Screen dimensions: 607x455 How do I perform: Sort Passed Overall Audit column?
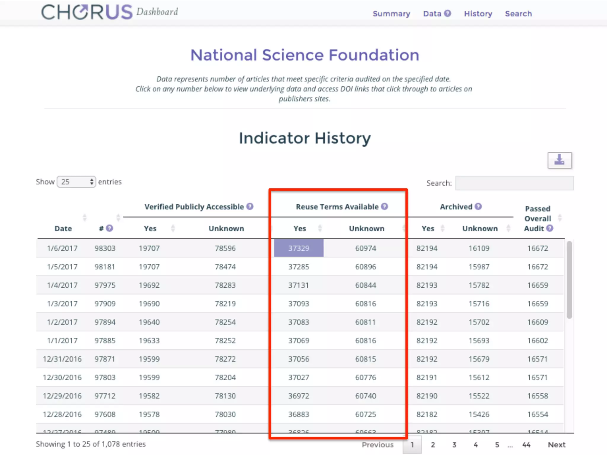[560, 218]
